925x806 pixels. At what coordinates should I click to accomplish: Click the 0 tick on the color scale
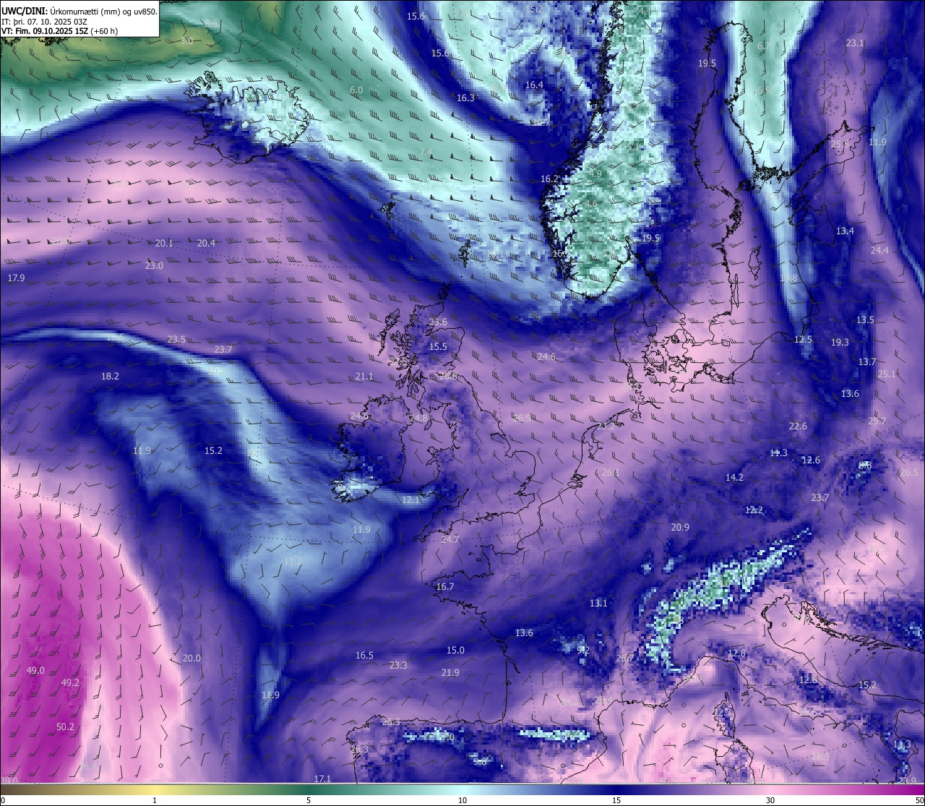pyautogui.click(x=3, y=800)
